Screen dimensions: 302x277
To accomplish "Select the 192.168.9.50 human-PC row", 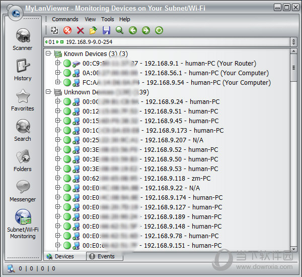I will click(150, 159).
